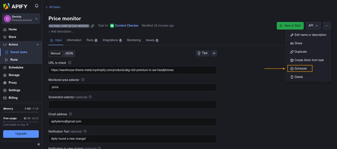Show help for URL to check
The image size is (337, 149).
pos(70,63)
